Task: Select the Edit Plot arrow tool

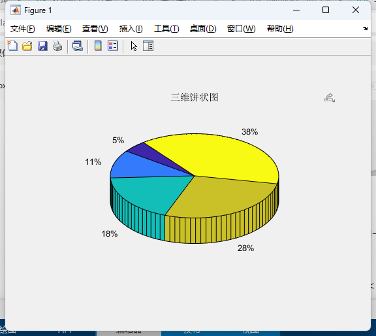Action: pyautogui.click(x=134, y=46)
